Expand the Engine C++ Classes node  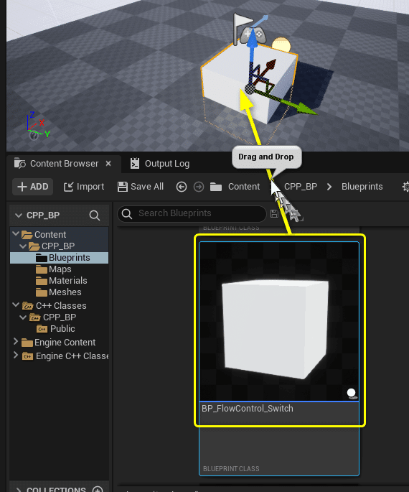tap(15, 355)
